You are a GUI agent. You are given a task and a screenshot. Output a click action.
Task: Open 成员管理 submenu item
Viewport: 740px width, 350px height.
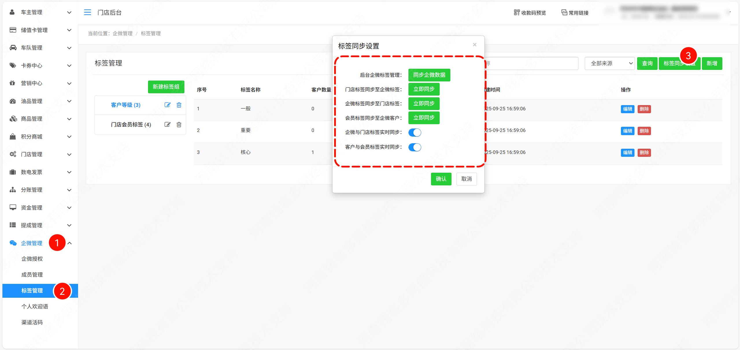pos(32,275)
